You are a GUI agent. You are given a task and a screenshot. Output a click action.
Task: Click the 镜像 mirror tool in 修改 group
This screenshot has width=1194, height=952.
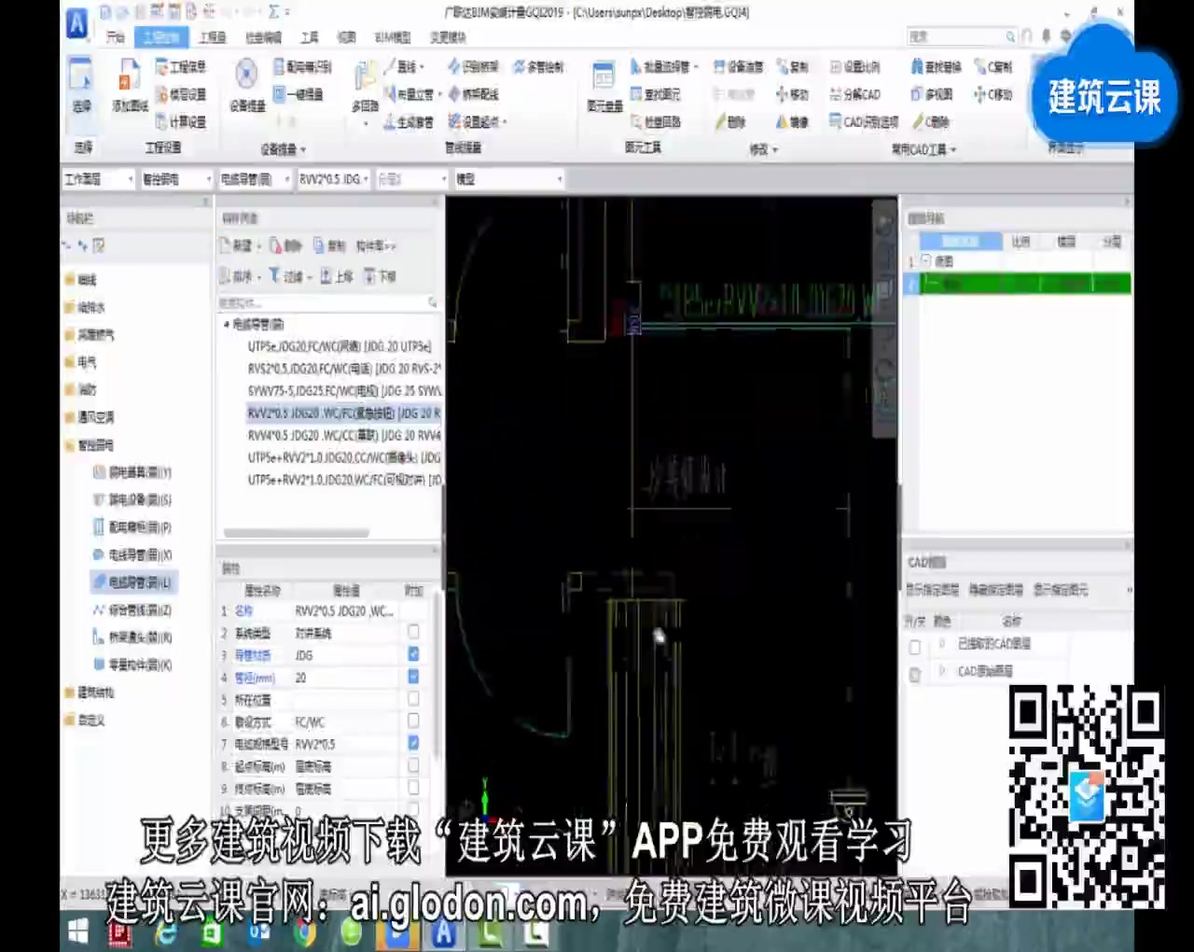(792, 121)
